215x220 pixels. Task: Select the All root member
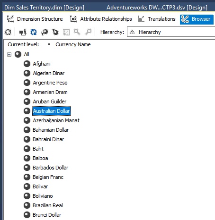[27, 54]
